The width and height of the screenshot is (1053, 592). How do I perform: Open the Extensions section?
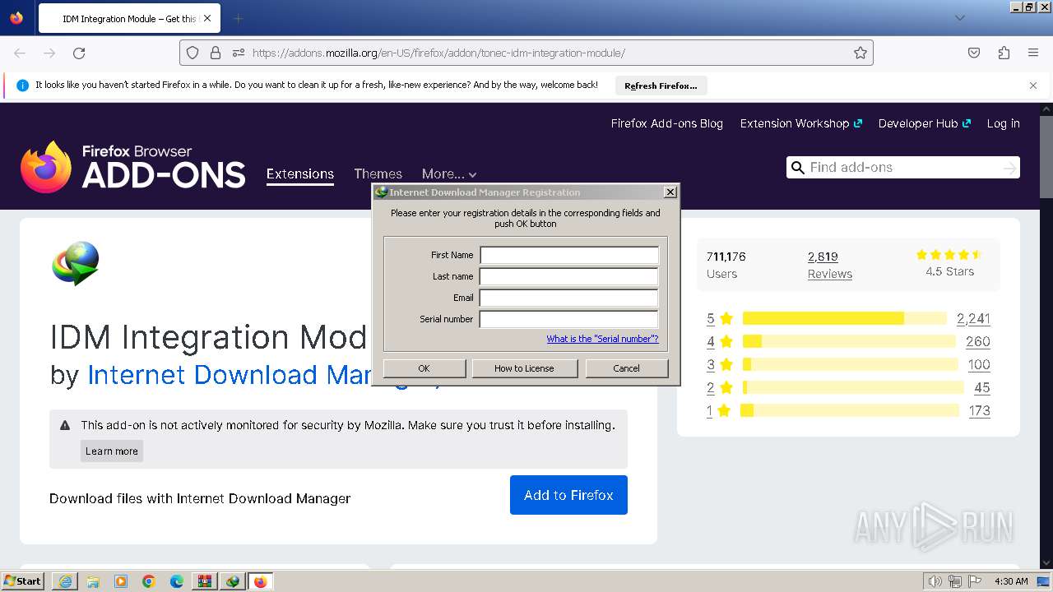click(x=300, y=173)
